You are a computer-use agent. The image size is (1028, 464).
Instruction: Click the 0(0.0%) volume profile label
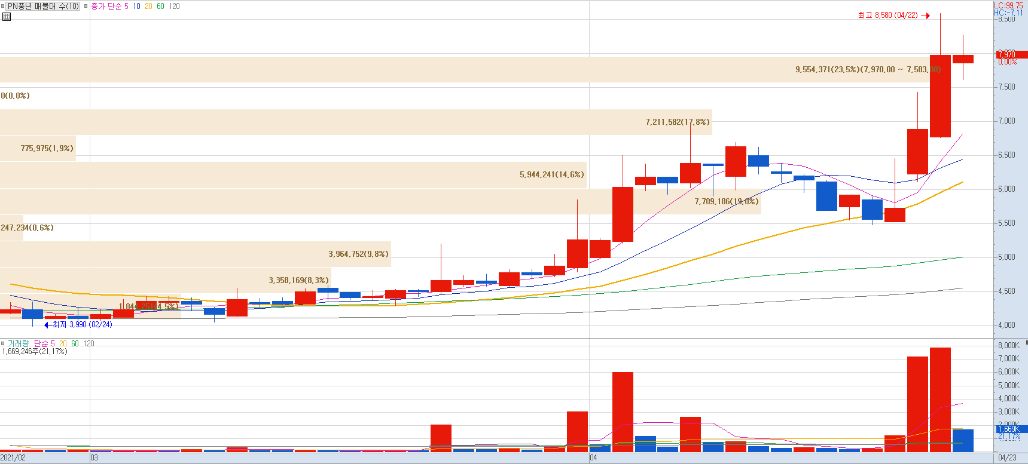pos(15,96)
